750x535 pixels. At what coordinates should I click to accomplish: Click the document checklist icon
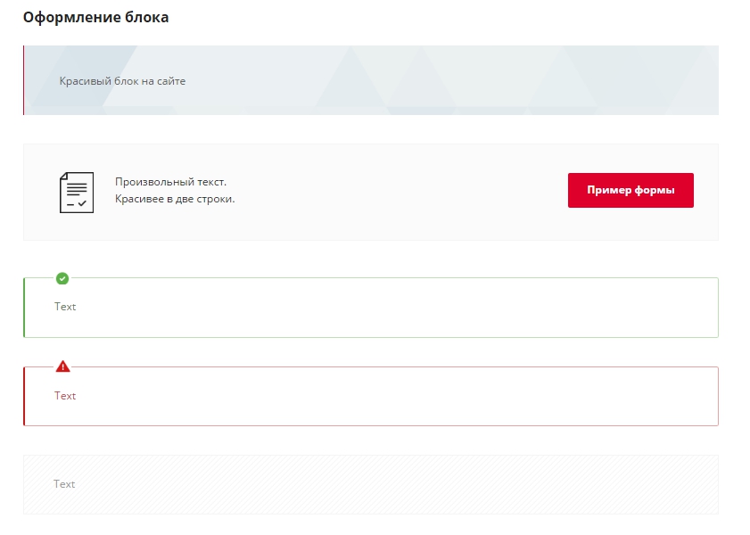[77, 193]
